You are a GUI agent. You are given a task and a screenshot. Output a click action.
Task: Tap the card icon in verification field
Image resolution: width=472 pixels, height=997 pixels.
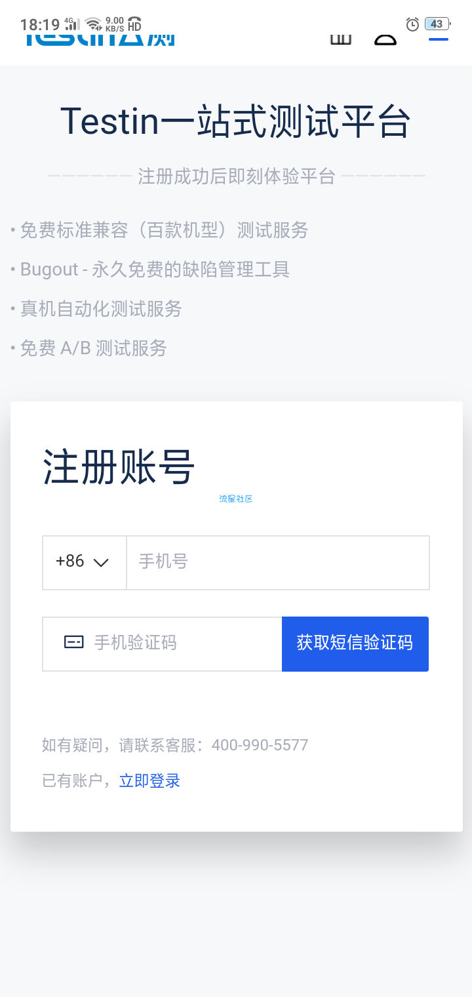74,643
